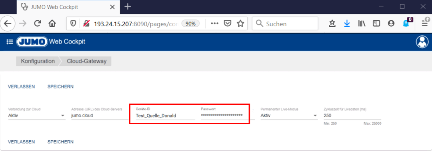Save page to Pocket icon
Screen dimensions: 432x151
coord(227,24)
